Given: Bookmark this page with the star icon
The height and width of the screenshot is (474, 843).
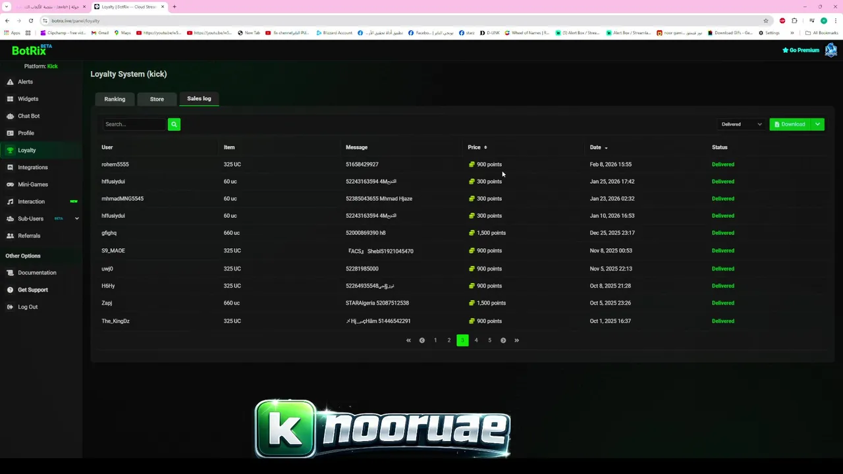Looking at the screenshot, I should tap(766, 20).
